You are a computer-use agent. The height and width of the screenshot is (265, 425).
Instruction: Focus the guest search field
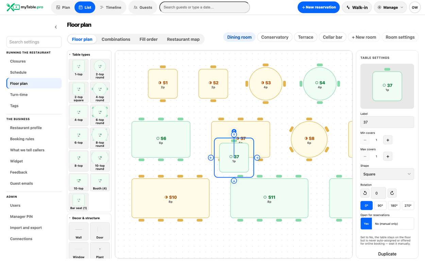click(x=204, y=7)
